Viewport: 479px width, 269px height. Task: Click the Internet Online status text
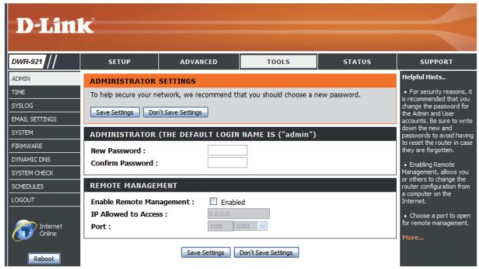51,230
